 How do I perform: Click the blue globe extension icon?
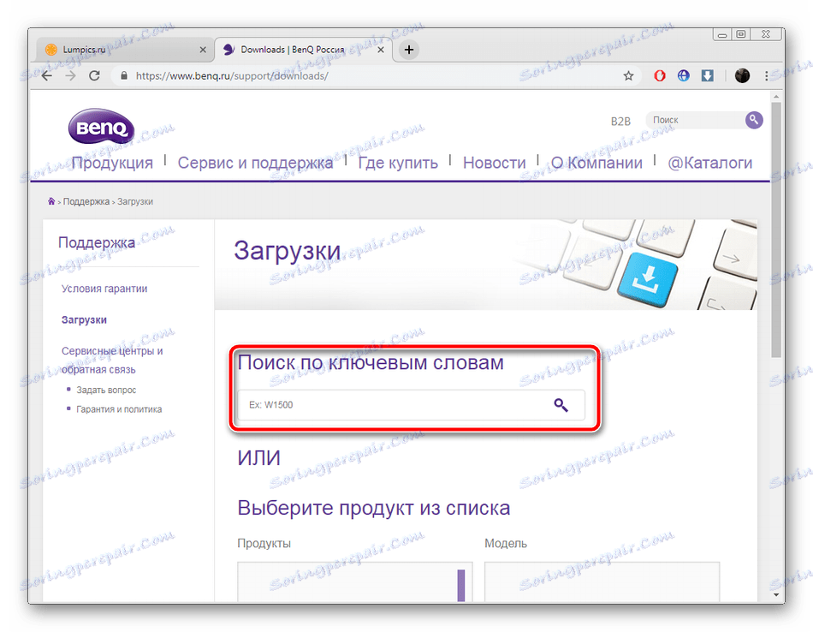click(684, 75)
